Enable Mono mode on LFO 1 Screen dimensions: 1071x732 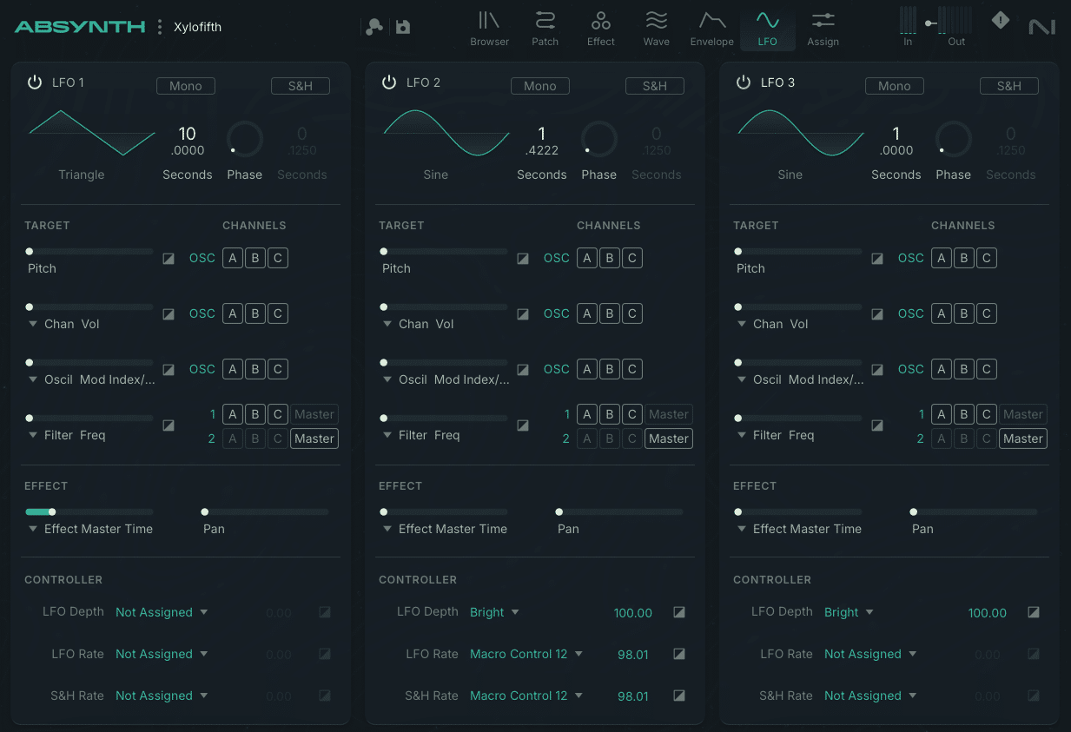pyautogui.click(x=185, y=86)
